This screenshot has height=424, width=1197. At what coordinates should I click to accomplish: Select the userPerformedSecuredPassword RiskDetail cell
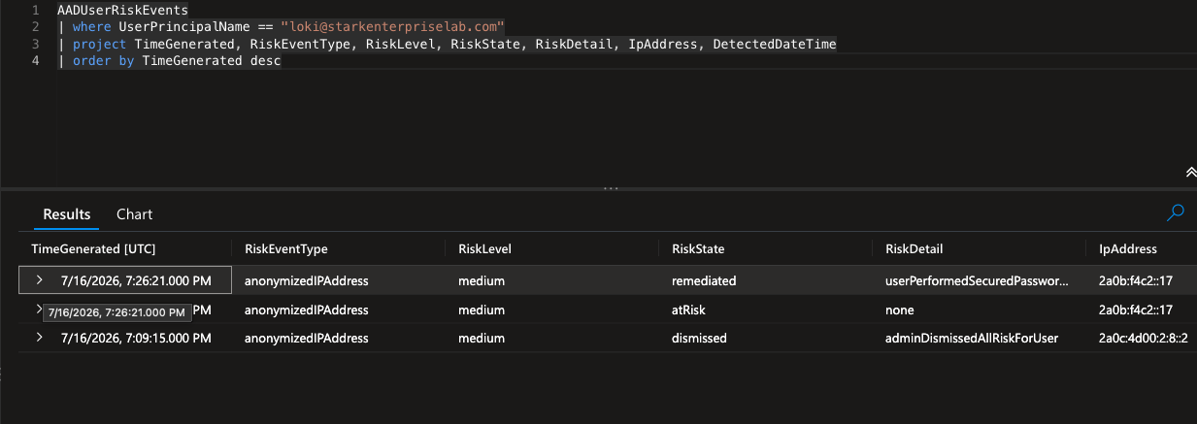tap(979, 280)
